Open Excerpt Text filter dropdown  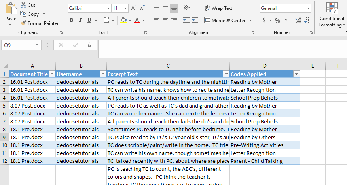pos(226,74)
